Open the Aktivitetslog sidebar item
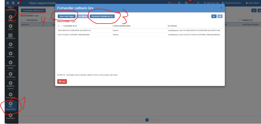 [x=11, y=75]
